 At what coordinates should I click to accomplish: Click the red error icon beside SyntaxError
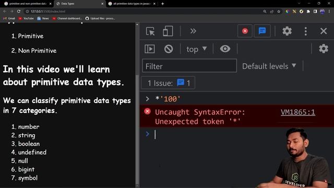click(x=147, y=111)
